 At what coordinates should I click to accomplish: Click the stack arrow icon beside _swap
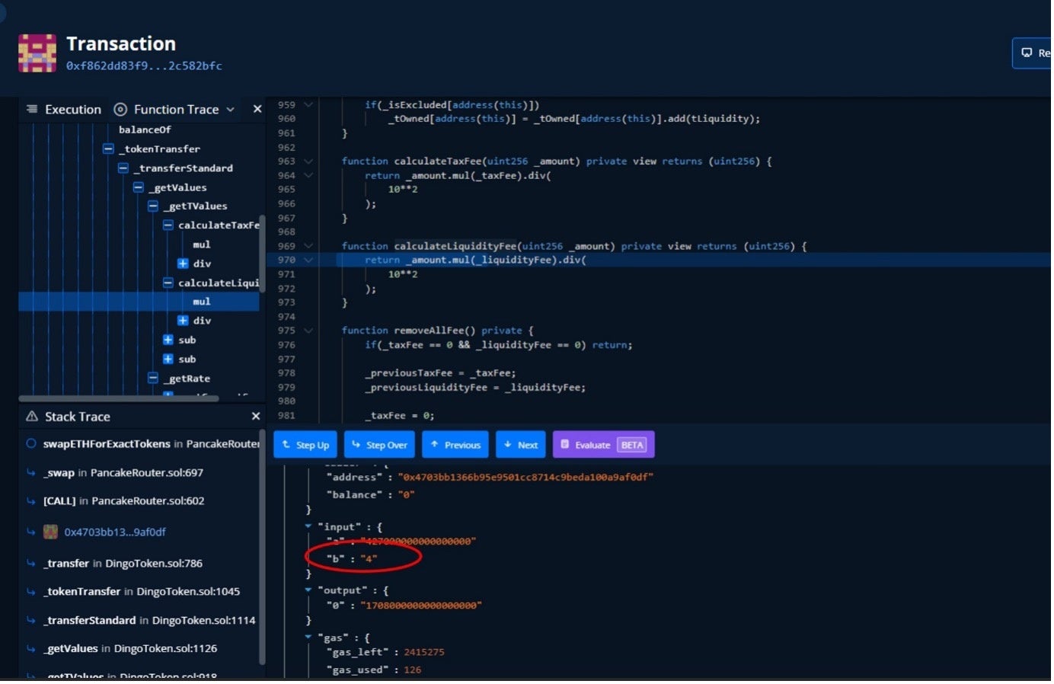pyautogui.click(x=31, y=473)
